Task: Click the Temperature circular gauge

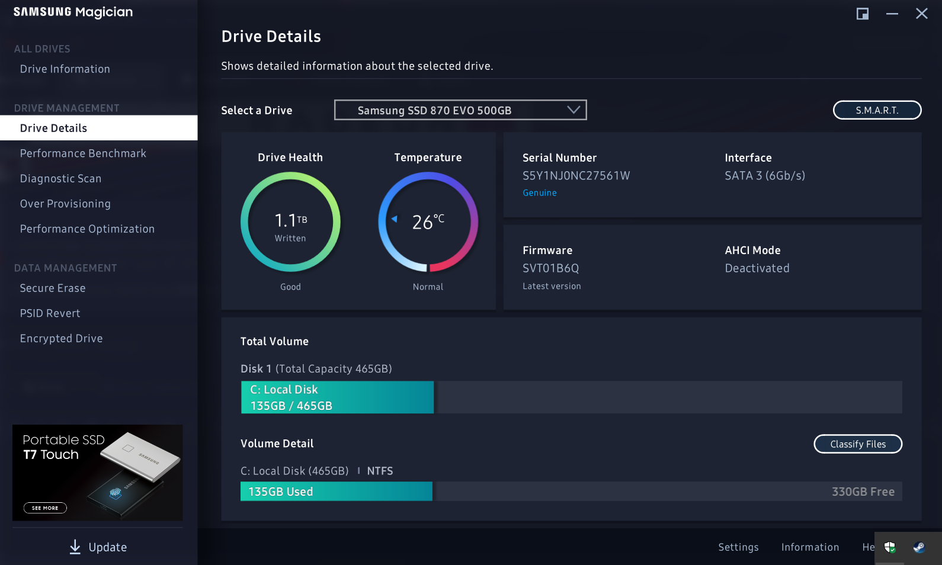Action: pyautogui.click(x=428, y=222)
